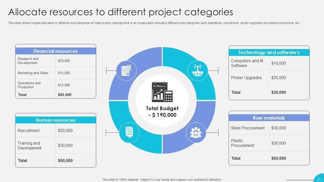The height and width of the screenshot is (182, 324).
Task: Click the antenna globe technology icon
Action: click(197, 71)
